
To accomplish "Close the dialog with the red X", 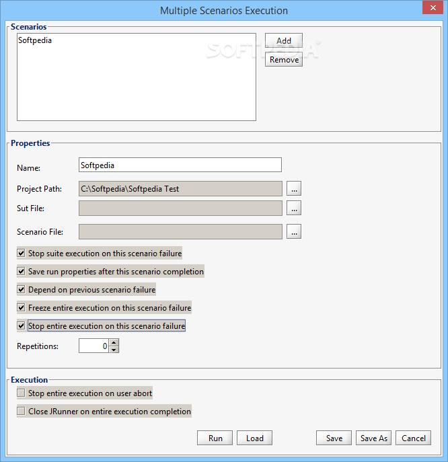I will 433,7.
